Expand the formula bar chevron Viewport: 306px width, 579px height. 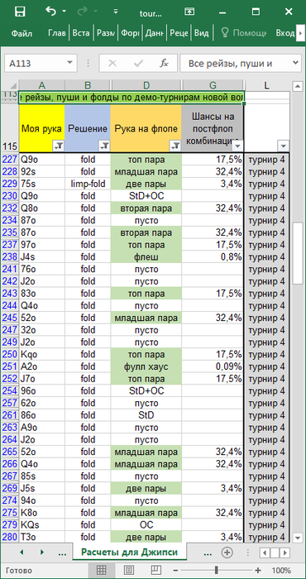click(295, 63)
